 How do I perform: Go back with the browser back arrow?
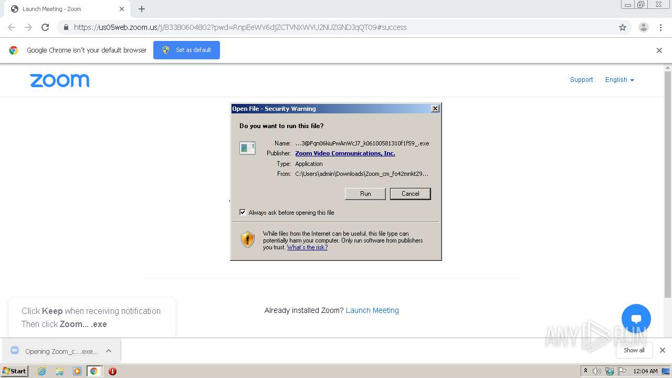pos(12,27)
